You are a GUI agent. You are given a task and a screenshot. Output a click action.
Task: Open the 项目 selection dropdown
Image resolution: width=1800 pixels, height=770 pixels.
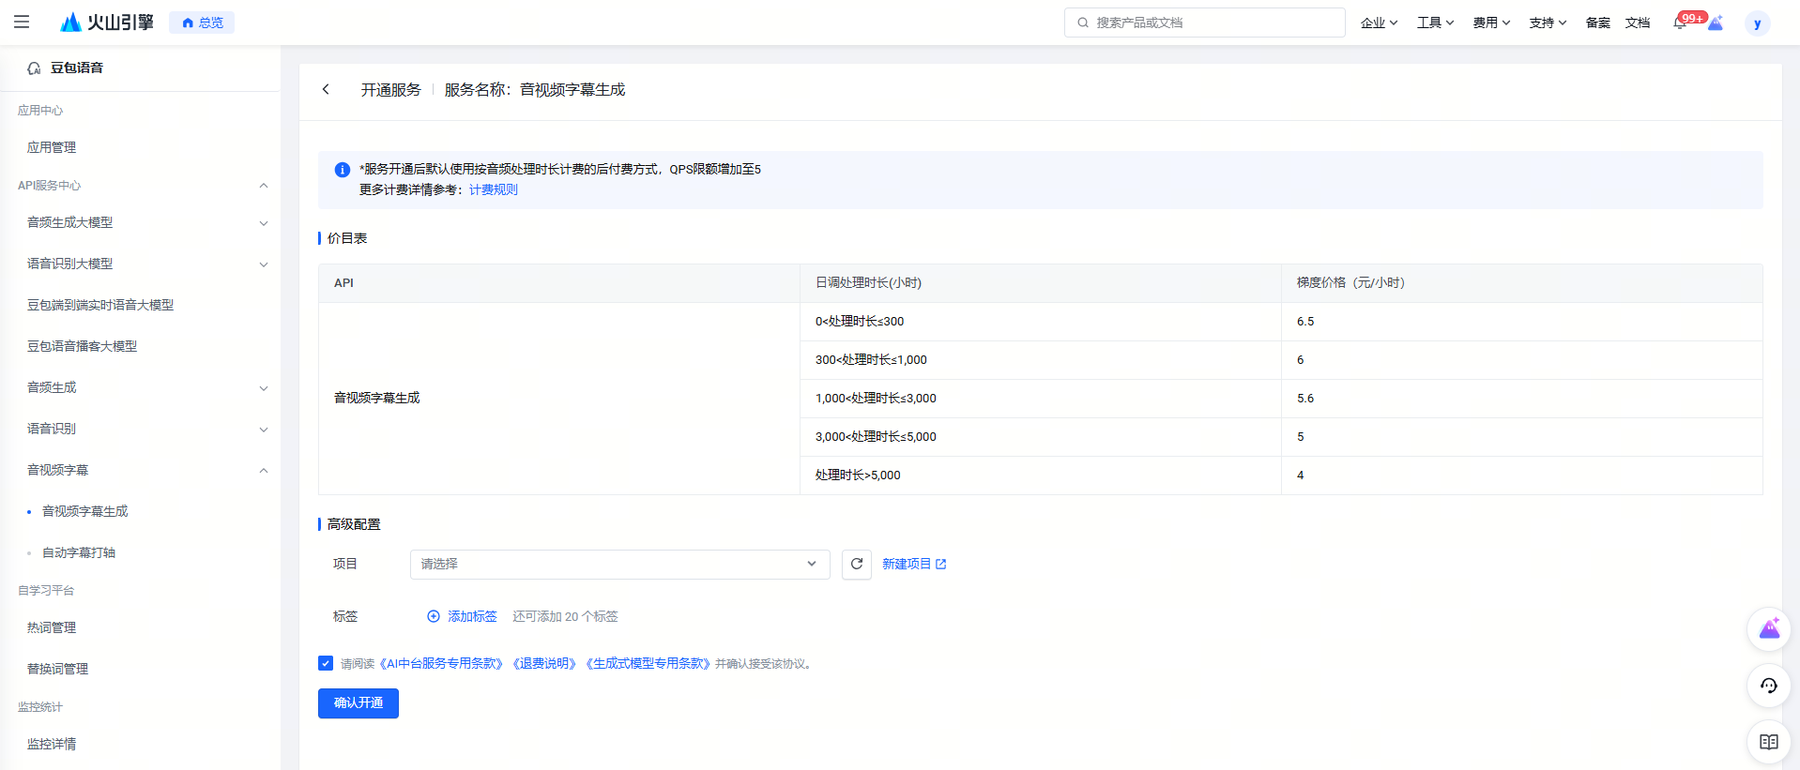click(619, 564)
